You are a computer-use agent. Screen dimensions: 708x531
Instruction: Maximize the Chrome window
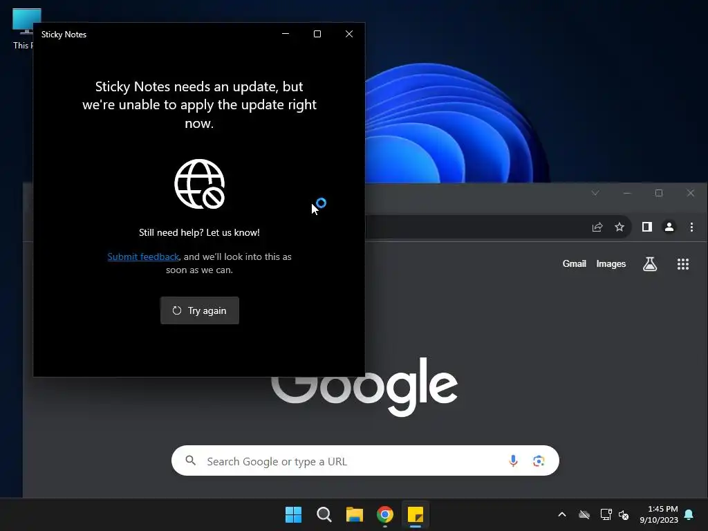pyautogui.click(x=659, y=193)
